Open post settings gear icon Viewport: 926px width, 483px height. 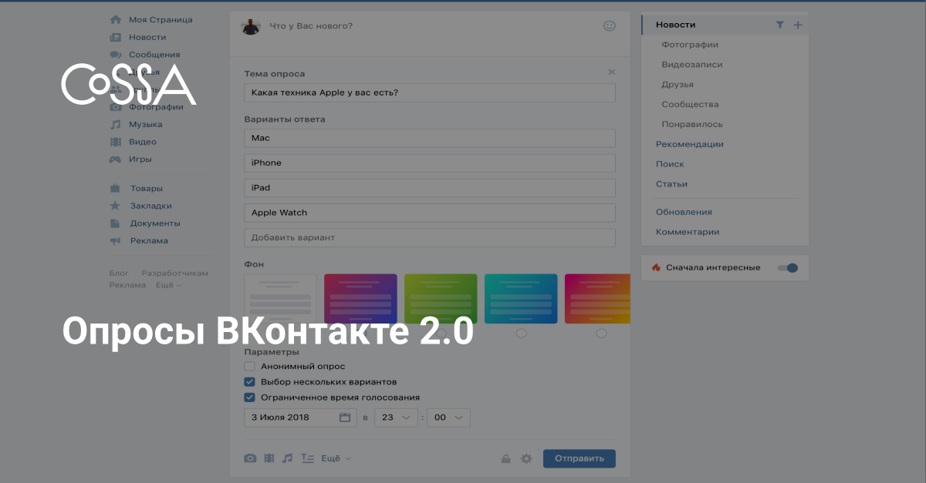point(526,459)
